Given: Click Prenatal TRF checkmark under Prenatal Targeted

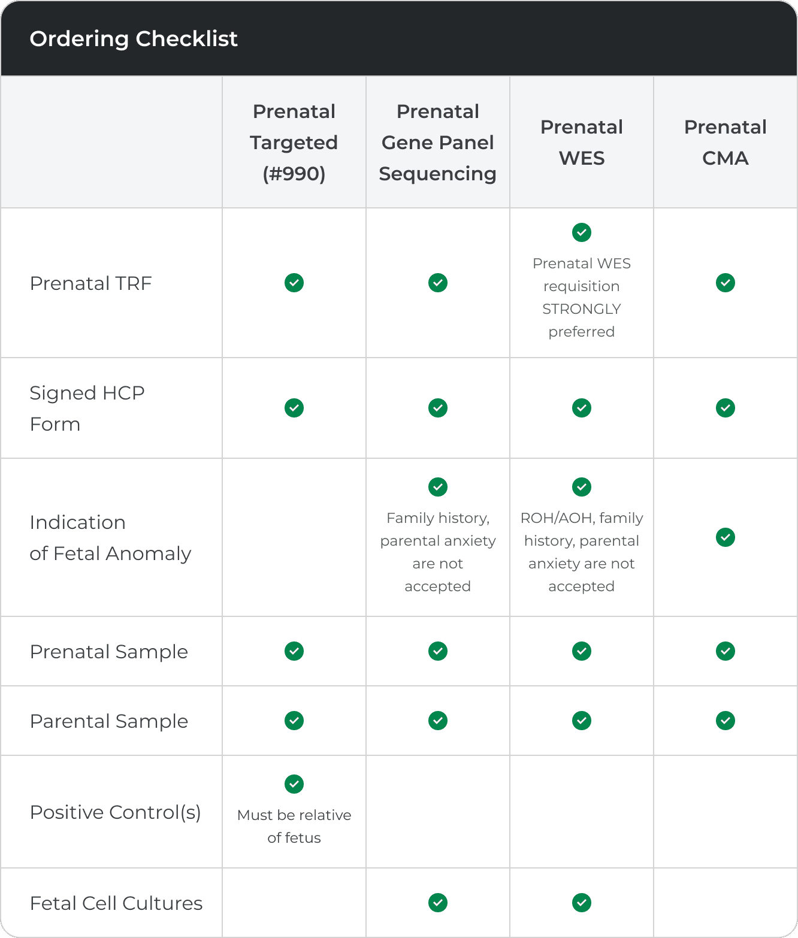Looking at the screenshot, I should (x=294, y=283).
